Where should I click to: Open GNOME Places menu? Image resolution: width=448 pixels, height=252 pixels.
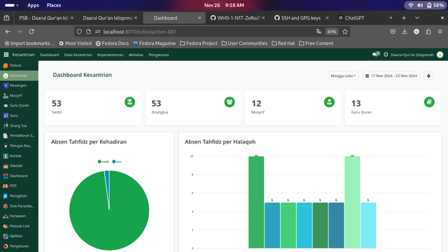(54, 5)
